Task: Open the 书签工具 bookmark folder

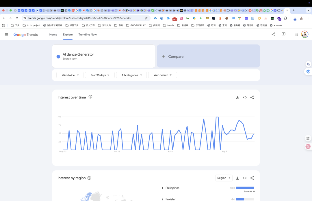Action: [x=72, y=25]
